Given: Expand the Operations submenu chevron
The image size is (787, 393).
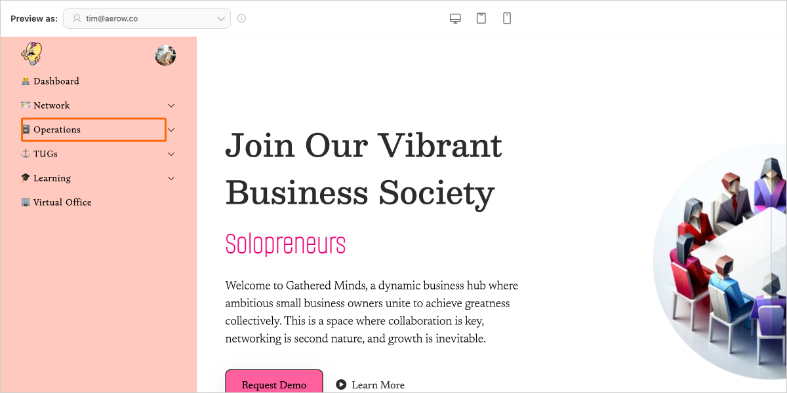Looking at the screenshot, I should point(171,130).
